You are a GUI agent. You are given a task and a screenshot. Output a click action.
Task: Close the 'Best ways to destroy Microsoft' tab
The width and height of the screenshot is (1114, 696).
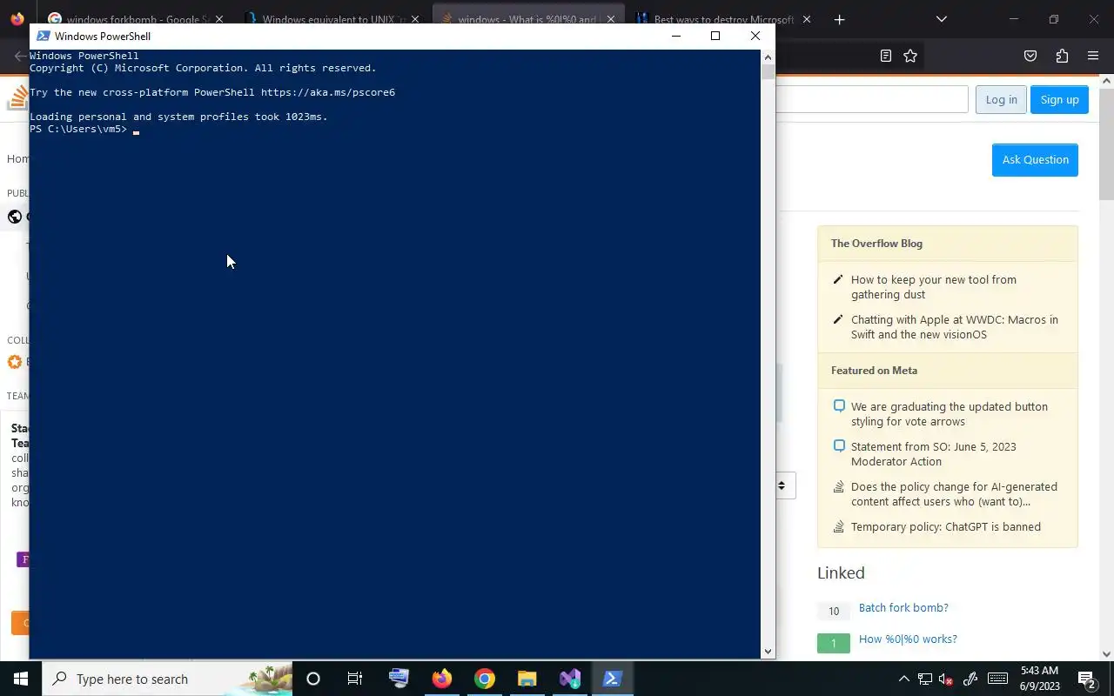[807, 19]
